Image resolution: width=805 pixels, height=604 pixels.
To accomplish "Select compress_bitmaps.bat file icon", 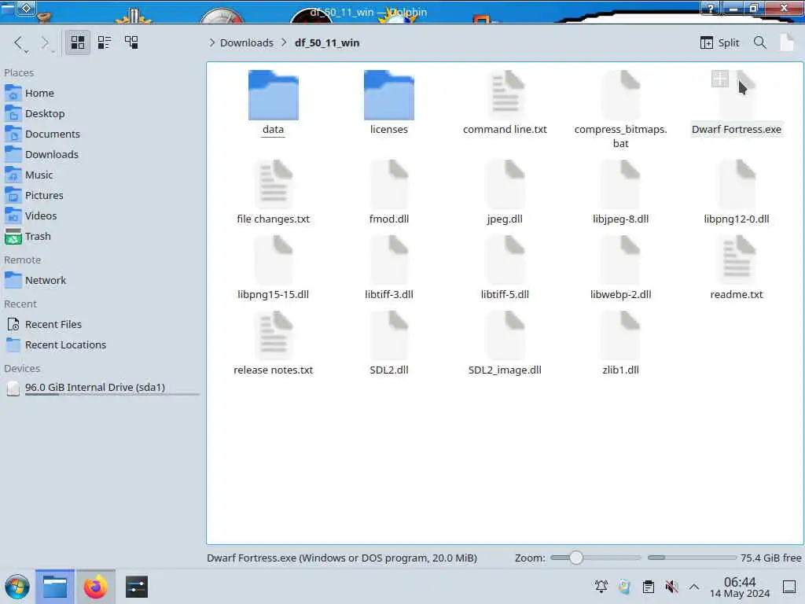I will click(x=621, y=95).
